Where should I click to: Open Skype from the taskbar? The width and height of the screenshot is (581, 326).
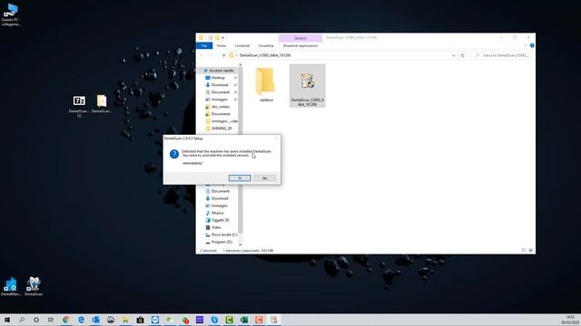pos(214,320)
